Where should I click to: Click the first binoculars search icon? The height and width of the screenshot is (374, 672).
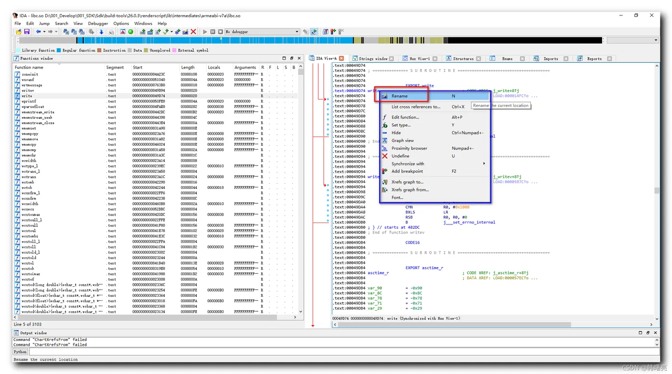coord(66,32)
